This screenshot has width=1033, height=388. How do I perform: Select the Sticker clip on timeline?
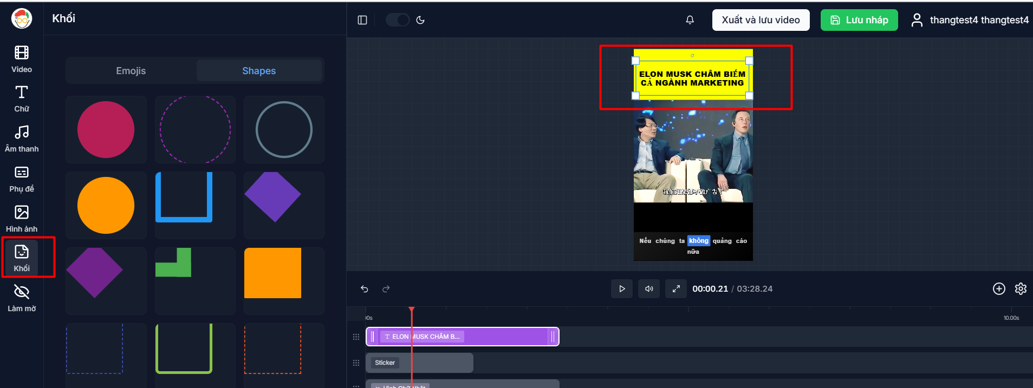[419, 363]
